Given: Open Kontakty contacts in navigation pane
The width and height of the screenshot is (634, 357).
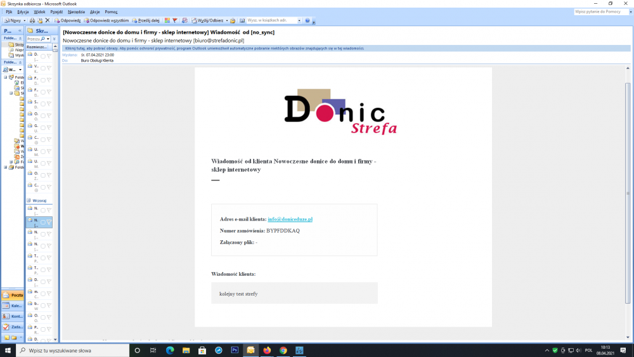Looking at the screenshot, I should 13,316.
